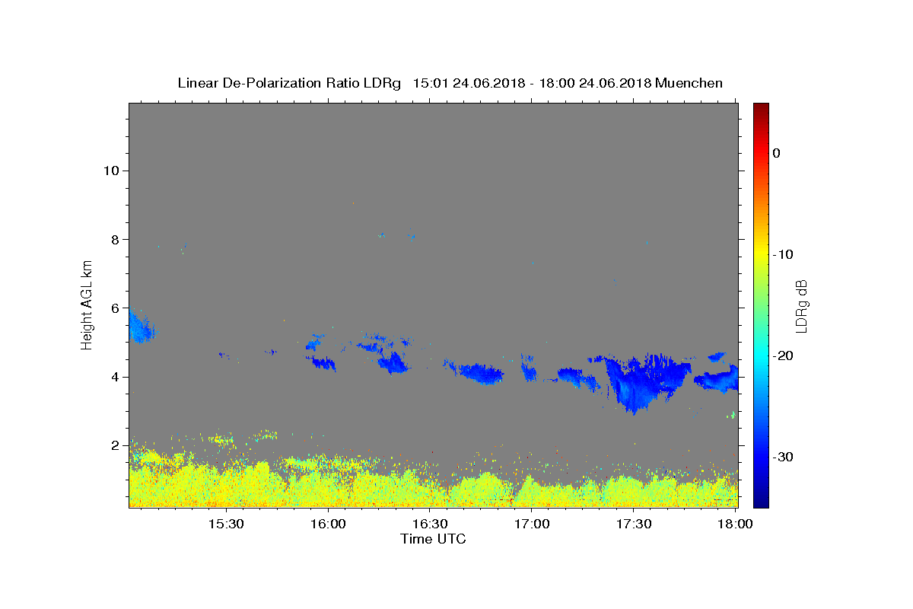This screenshot has height=609, width=913.
Task: Click the dark blue bottom of colorbar
Action: click(x=761, y=499)
